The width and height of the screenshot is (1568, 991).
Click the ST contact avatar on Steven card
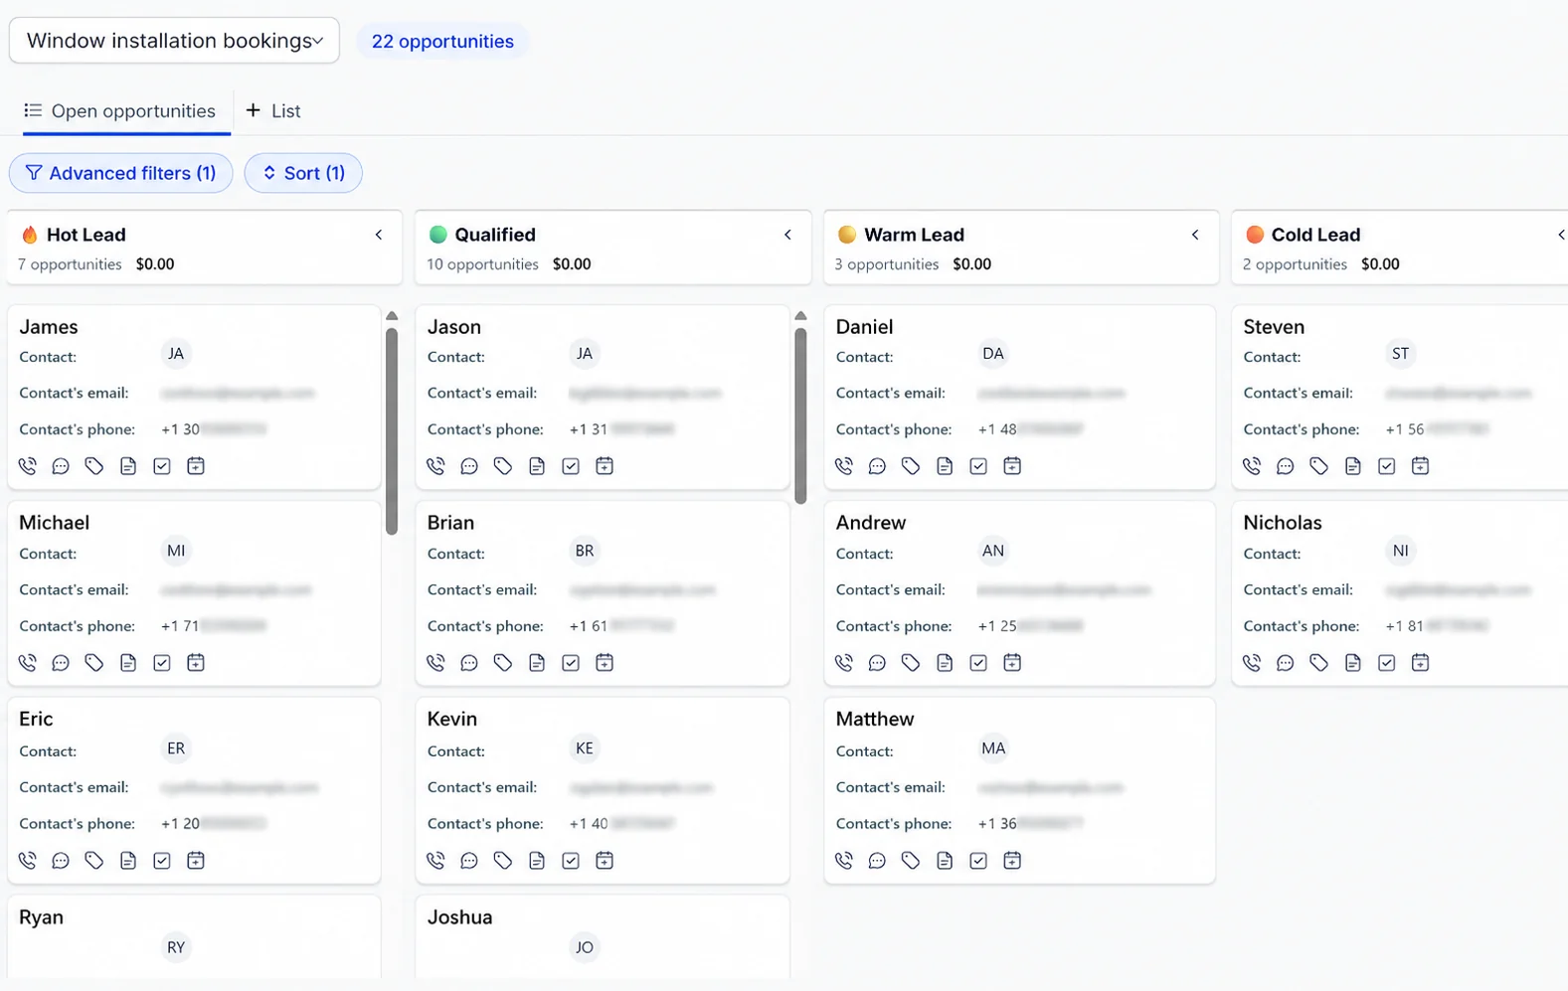pyautogui.click(x=1400, y=354)
